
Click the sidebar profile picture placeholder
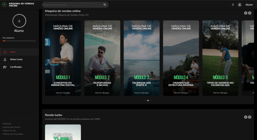[x=19, y=21]
